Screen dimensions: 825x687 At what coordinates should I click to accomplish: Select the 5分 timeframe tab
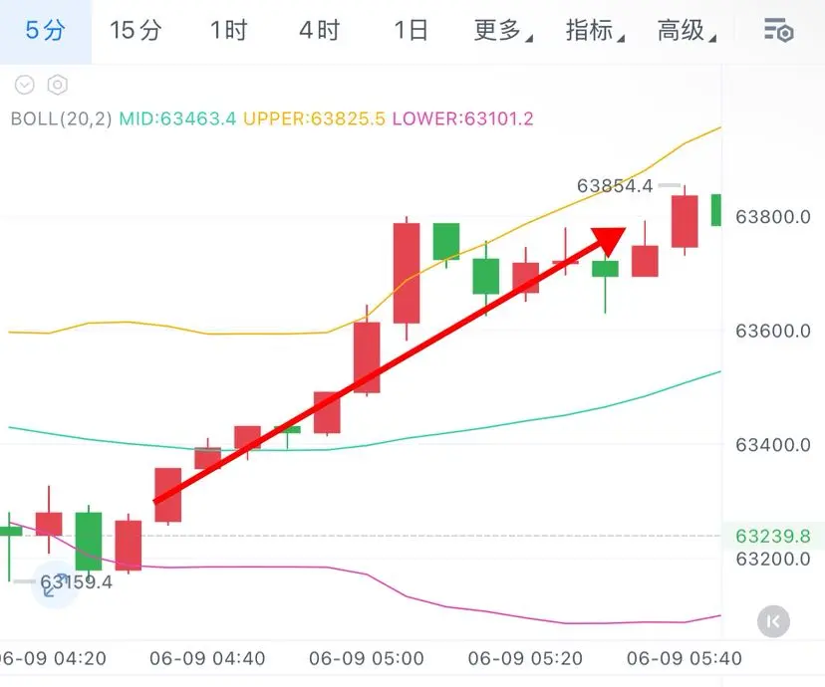(45, 31)
